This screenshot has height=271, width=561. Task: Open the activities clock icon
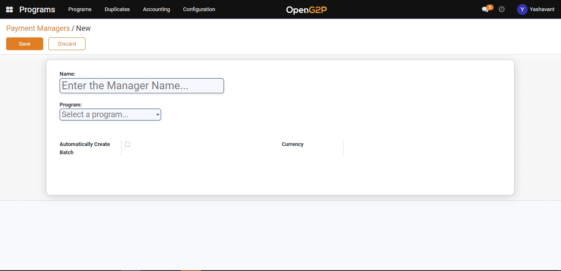(x=501, y=9)
